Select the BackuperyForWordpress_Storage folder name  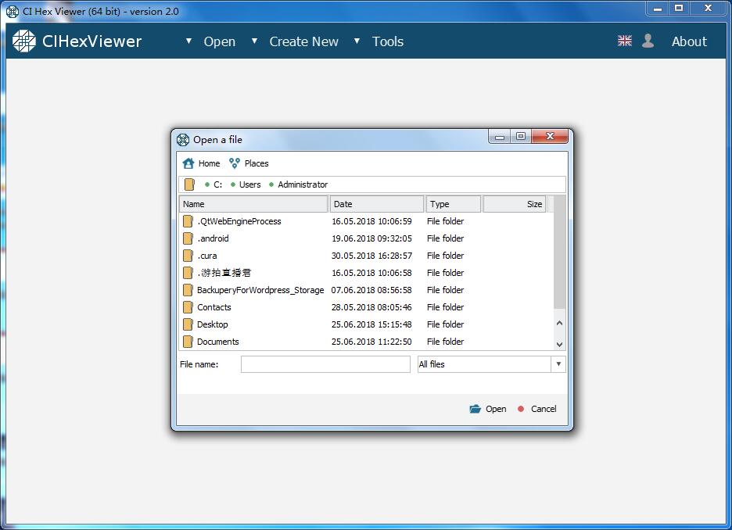click(260, 290)
